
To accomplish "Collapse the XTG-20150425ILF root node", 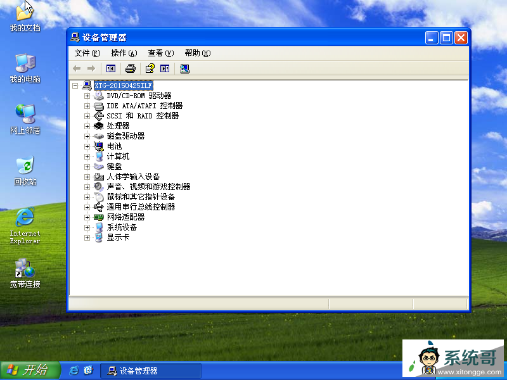I will [x=75, y=85].
